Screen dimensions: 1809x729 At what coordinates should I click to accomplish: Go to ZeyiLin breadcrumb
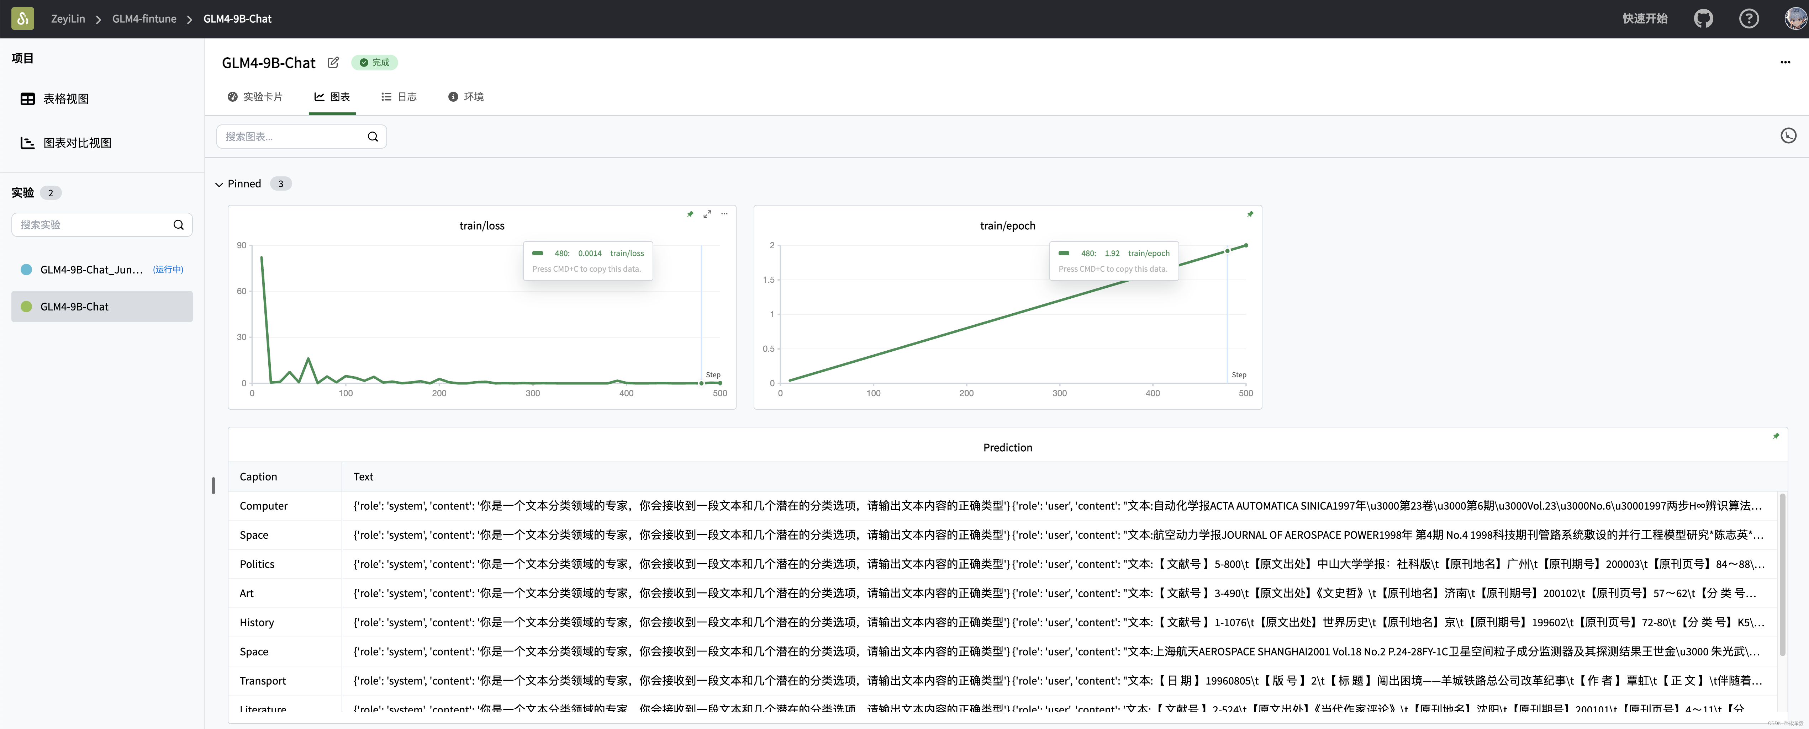[x=68, y=19]
